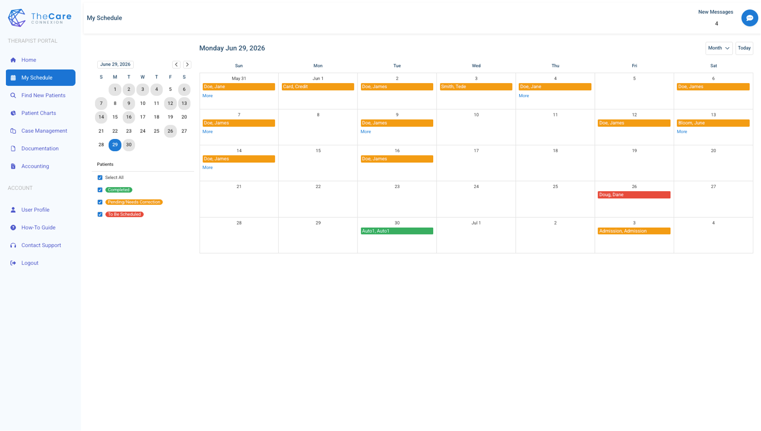Screen dimensions: 761x431
Task: Open Contact Support link
Action: 41,246
